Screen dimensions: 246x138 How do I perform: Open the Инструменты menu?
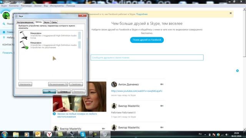point(57,6)
